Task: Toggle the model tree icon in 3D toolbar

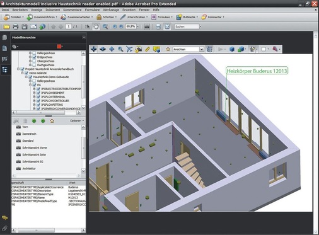Action: (209, 49)
